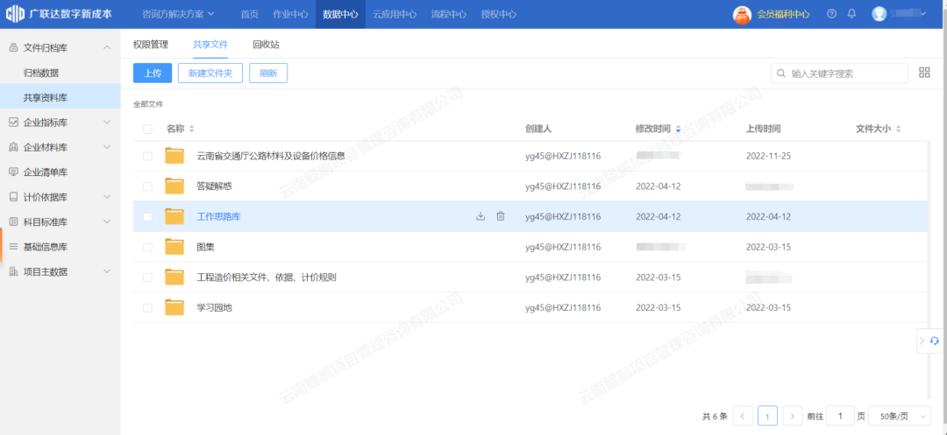Open the 会员福利中心 link
Viewport: 947px width, 435px height.
(x=783, y=14)
